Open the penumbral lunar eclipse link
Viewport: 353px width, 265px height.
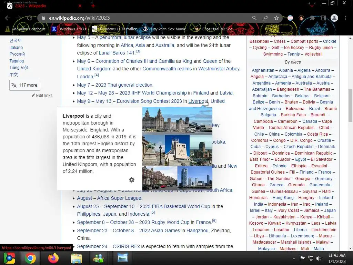tap(125, 37)
